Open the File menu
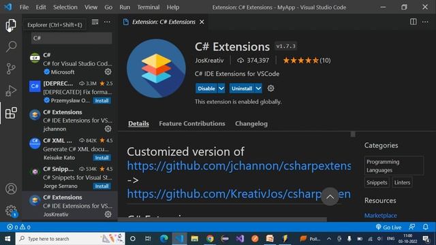 24,7
